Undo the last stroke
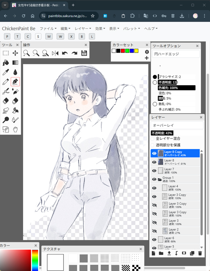 pos(65,53)
